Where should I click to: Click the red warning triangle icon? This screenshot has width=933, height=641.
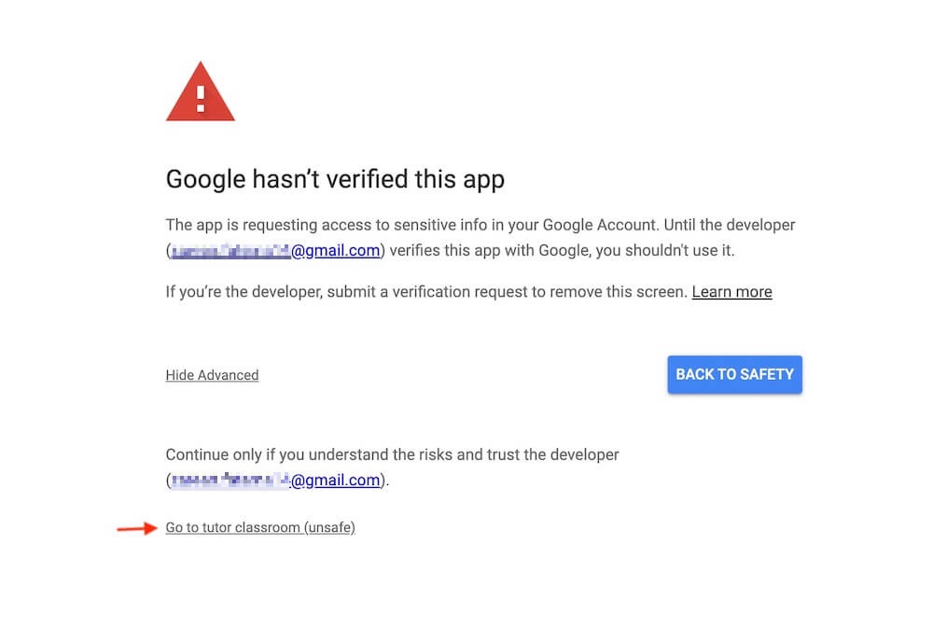click(x=201, y=91)
